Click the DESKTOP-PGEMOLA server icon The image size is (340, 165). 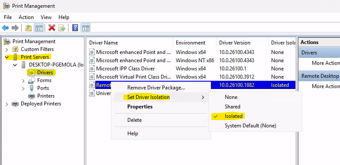[23, 65]
